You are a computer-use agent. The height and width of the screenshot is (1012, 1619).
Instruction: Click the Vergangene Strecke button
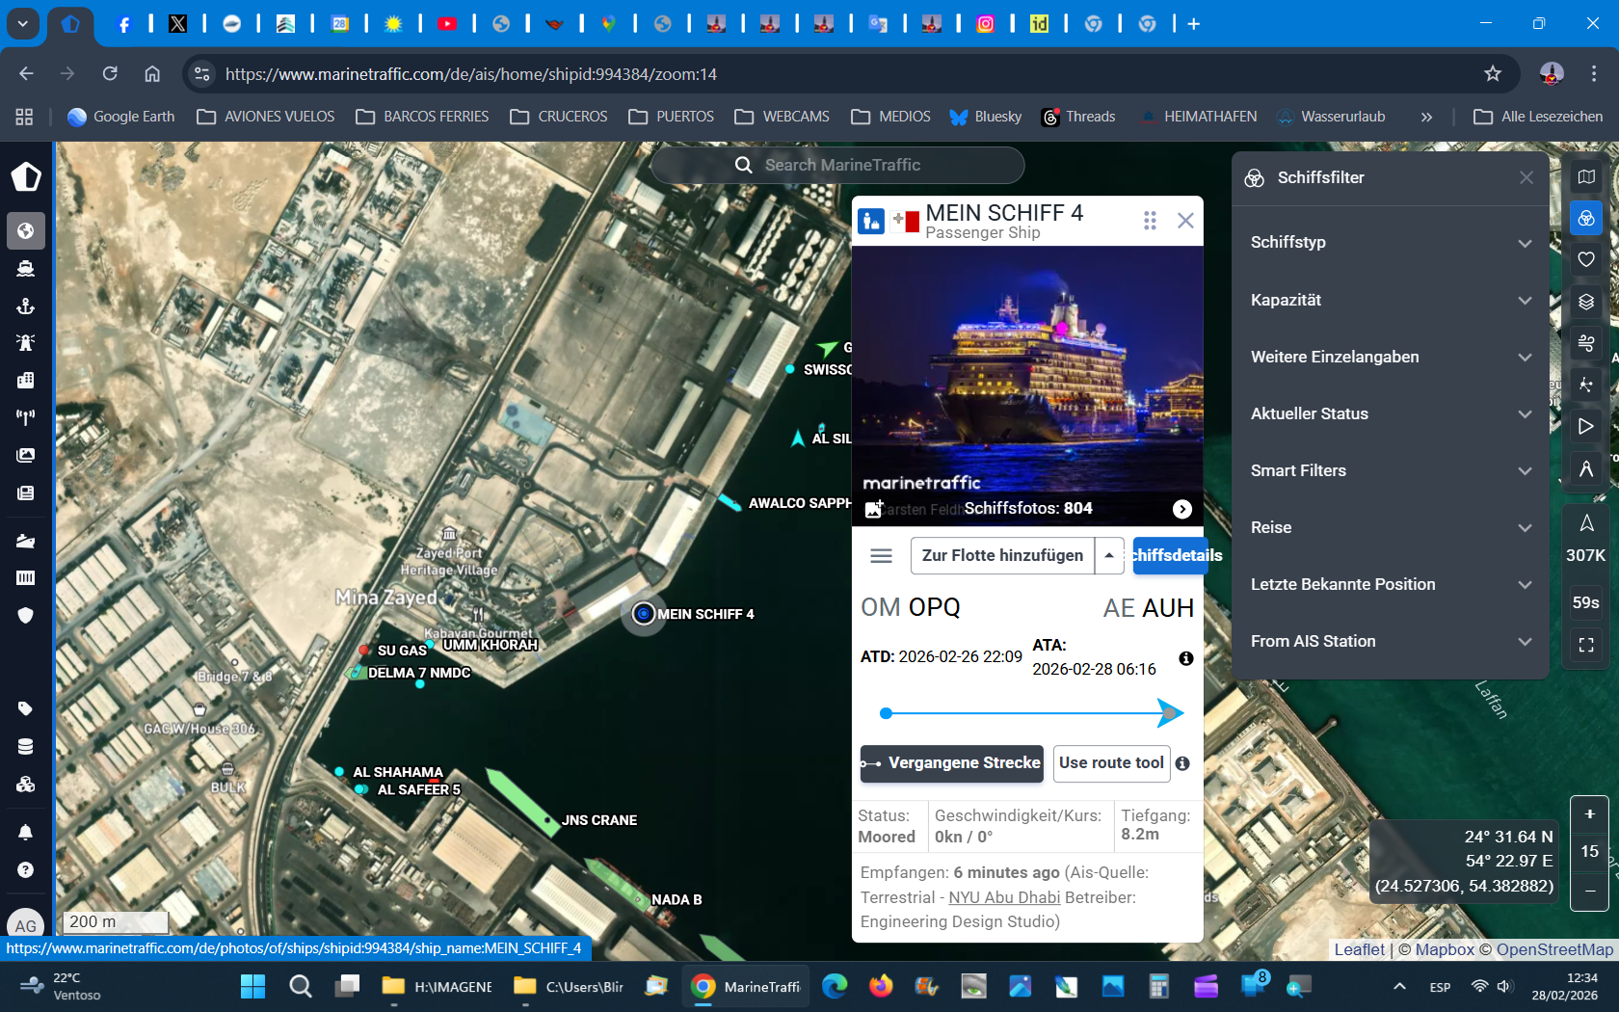pos(951,763)
